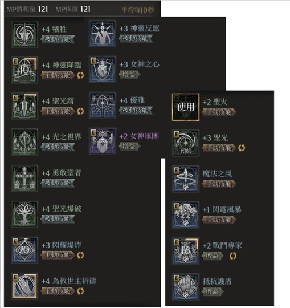Toggle auto-cast cycle beside 聖光
The image size is (290, 308).
coord(242,148)
